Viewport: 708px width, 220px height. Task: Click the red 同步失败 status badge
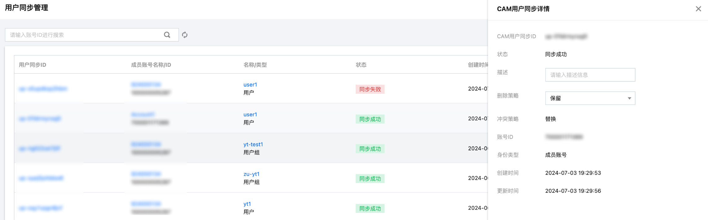click(370, 89)
